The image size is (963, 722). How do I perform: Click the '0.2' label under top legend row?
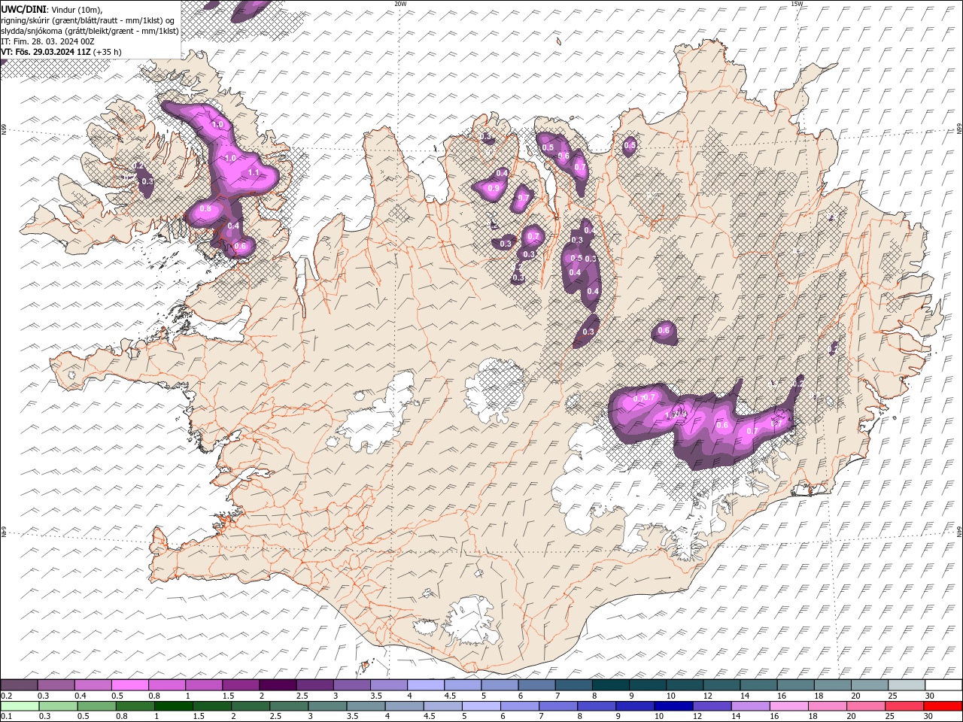(x=5, y=696)
